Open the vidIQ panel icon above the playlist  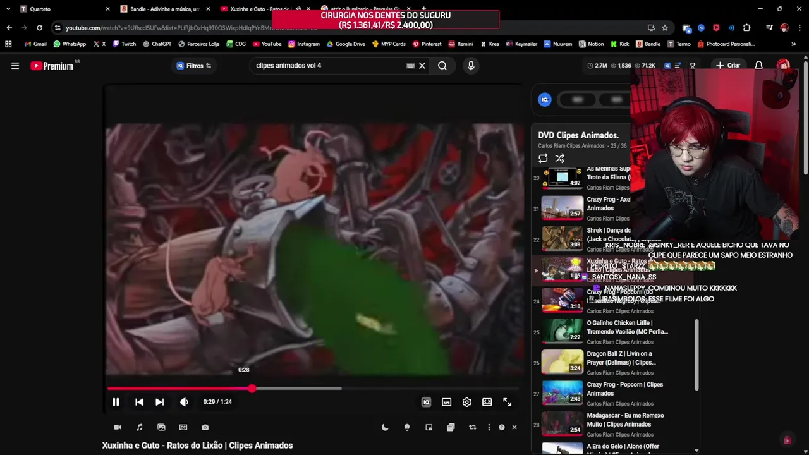[545, 99]
